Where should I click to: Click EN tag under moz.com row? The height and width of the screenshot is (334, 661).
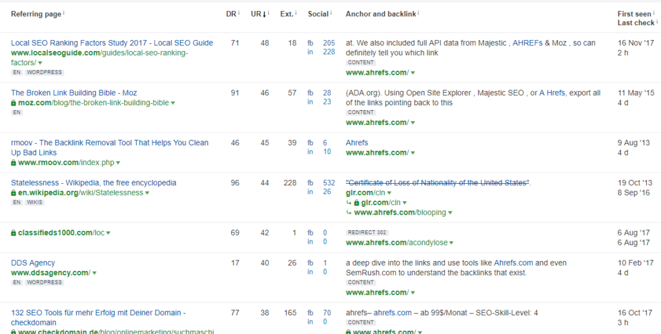click(17, 112)
